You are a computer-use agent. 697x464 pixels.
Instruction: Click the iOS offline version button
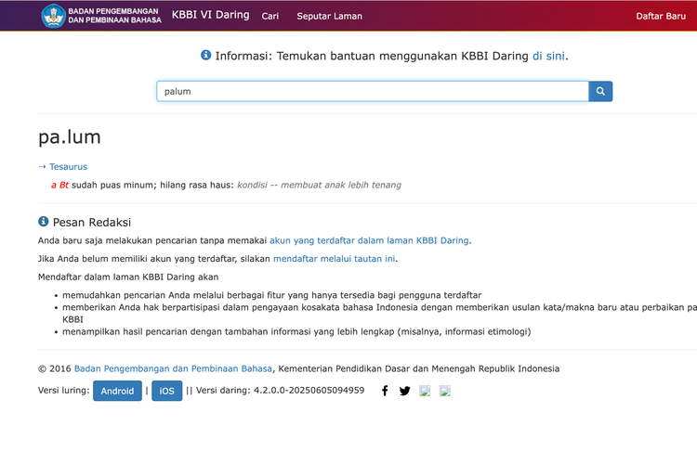166,391
